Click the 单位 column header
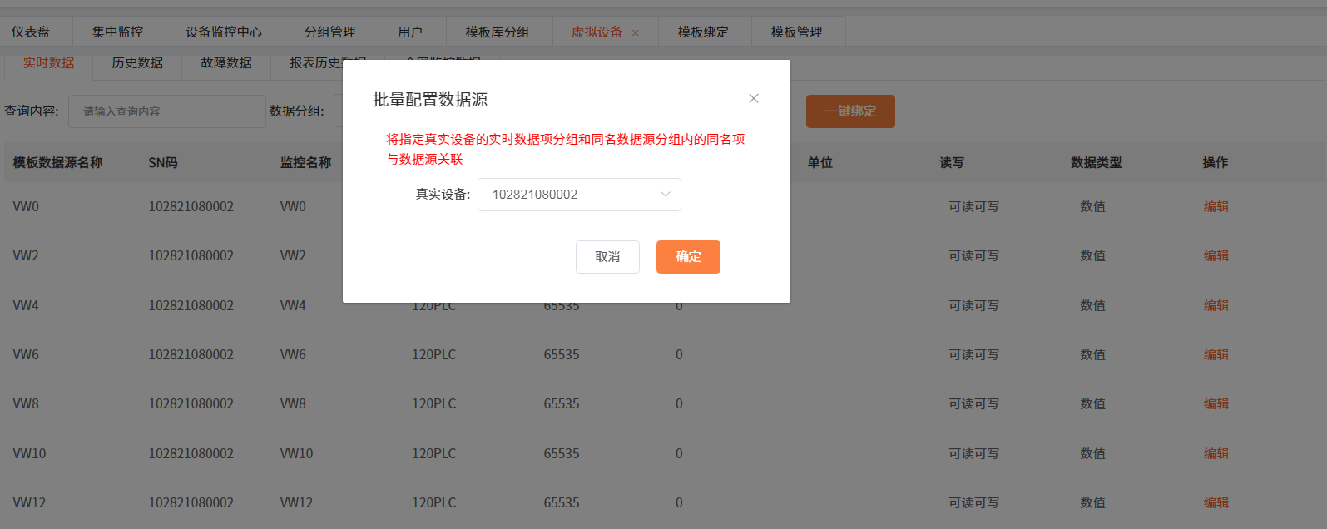Screen dimensions: 1327x529 click(x=819, y=162)
